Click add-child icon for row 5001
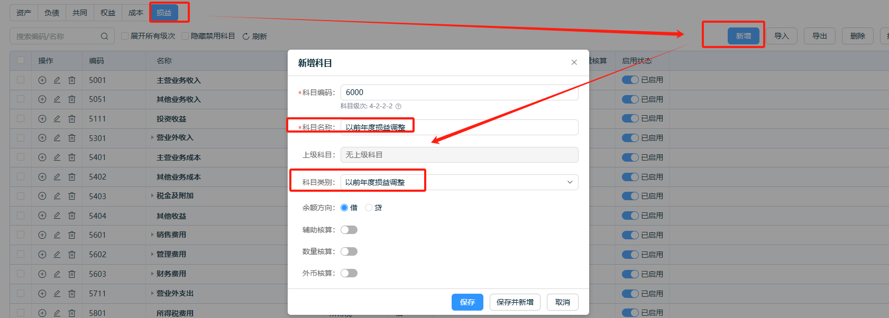Viewport: 889px width, 318px height. click(x=42, y=80)
